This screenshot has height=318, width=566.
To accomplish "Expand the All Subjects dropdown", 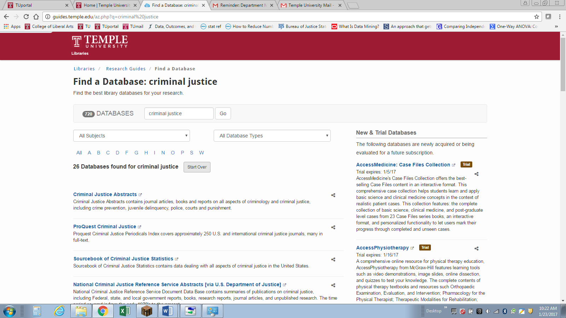I will point(131,136).
